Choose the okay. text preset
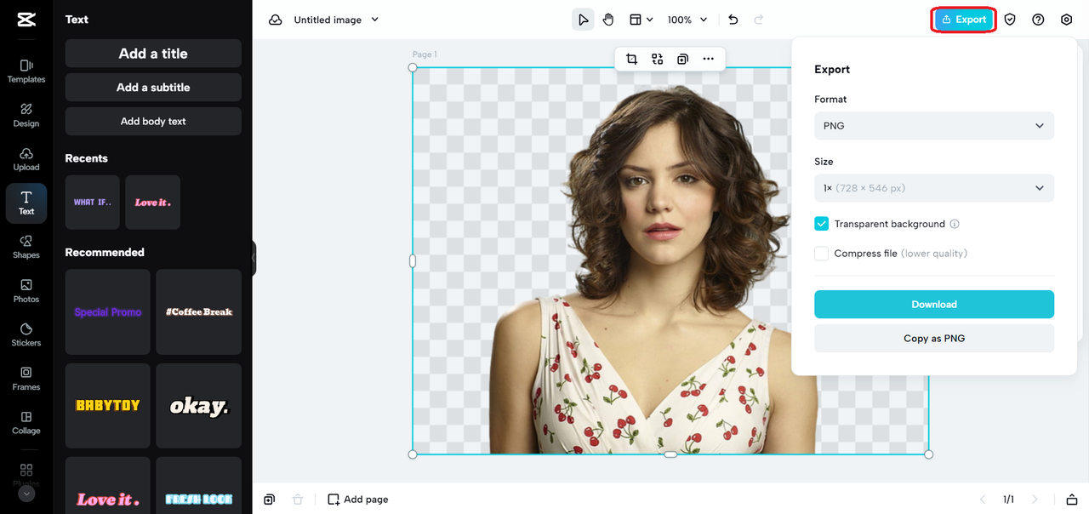Screen dimensions: 1089x514 point(199,406)
